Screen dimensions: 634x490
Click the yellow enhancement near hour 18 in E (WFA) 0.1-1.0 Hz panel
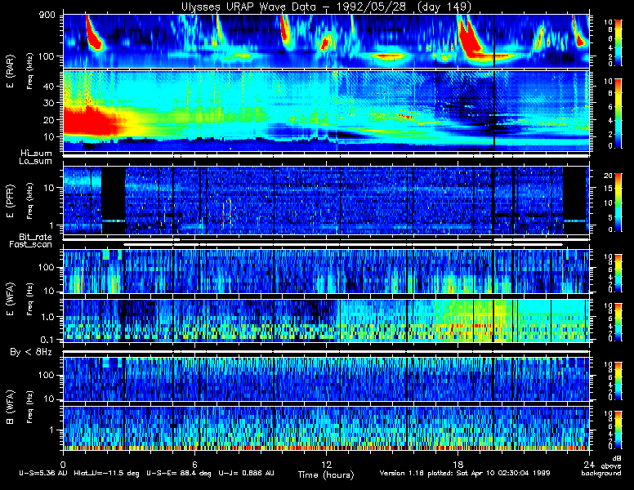pyautogui.click(x=471, y=322)
